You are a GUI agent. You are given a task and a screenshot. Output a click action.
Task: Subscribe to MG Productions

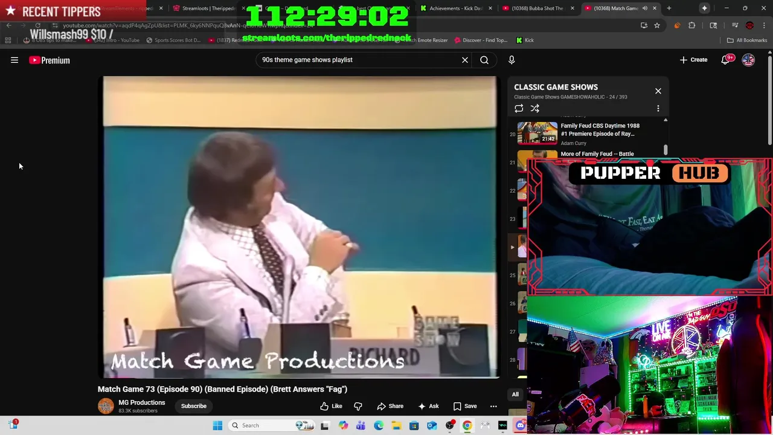(194, 406)
